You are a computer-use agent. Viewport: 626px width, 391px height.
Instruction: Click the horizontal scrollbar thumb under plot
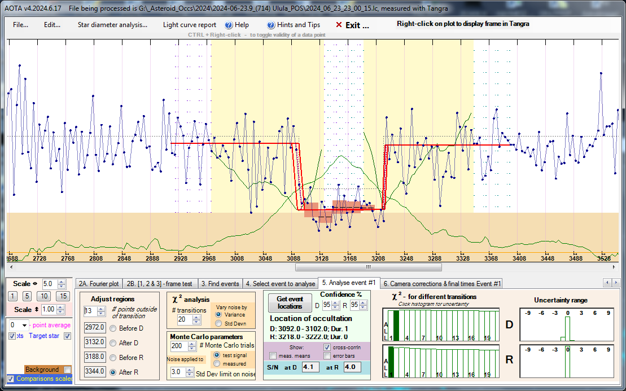tap(367, 267)
